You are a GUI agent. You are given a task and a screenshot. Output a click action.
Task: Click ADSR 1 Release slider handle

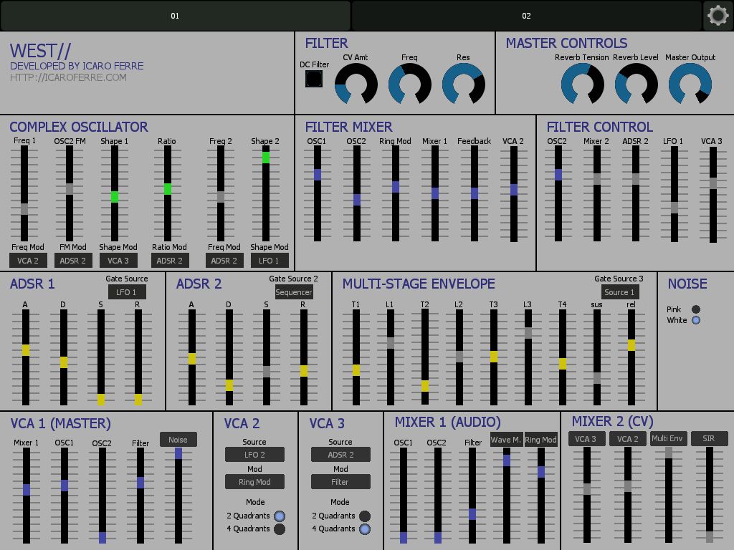138,400
